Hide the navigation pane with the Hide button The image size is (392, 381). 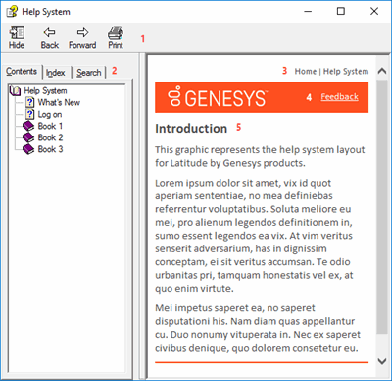click(x=17, y=37)
